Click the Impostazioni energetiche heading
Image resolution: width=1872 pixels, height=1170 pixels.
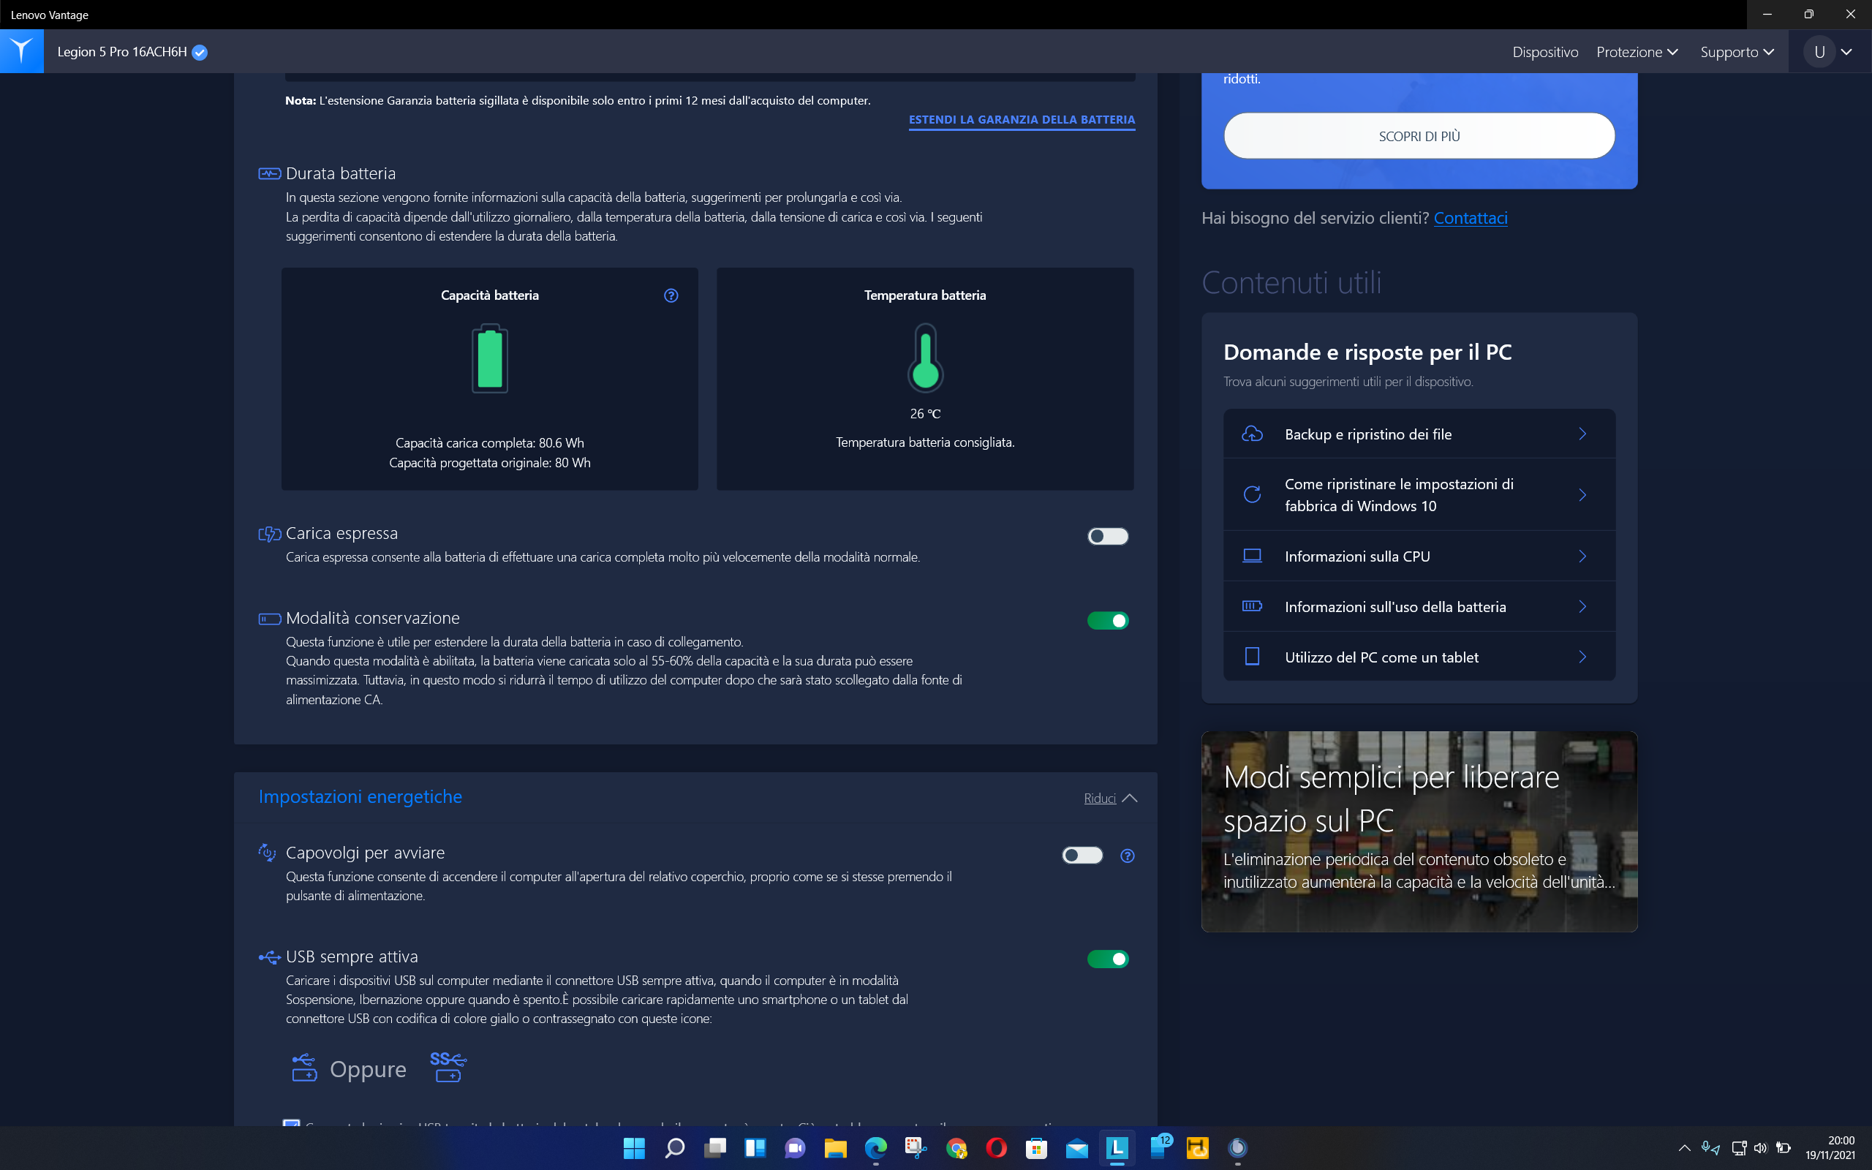point(360,796)
